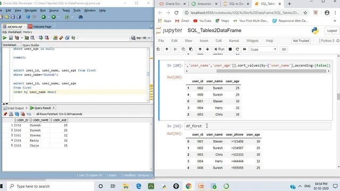Click Not Trusted button in Jupyter
This screenshot has width=340, height=191.
301,41
